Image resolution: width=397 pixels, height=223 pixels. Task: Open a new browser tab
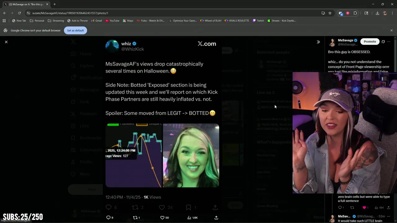click(55, 4)
